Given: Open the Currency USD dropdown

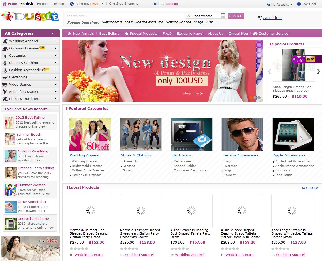Looking at the screenshot, I should (x=103, y=4).
